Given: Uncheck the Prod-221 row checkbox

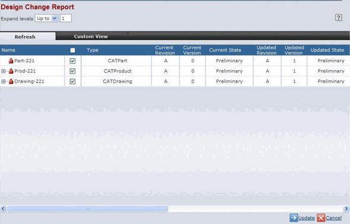Looking at the screenshot, I should [72, 71].
